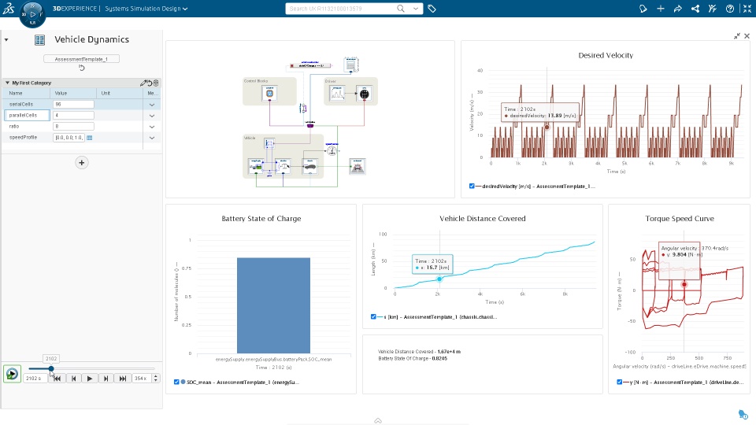The width and height of the screenshot is (756, 425).
Task: Delete My First Category with trash icon
Action: (156, 83)
